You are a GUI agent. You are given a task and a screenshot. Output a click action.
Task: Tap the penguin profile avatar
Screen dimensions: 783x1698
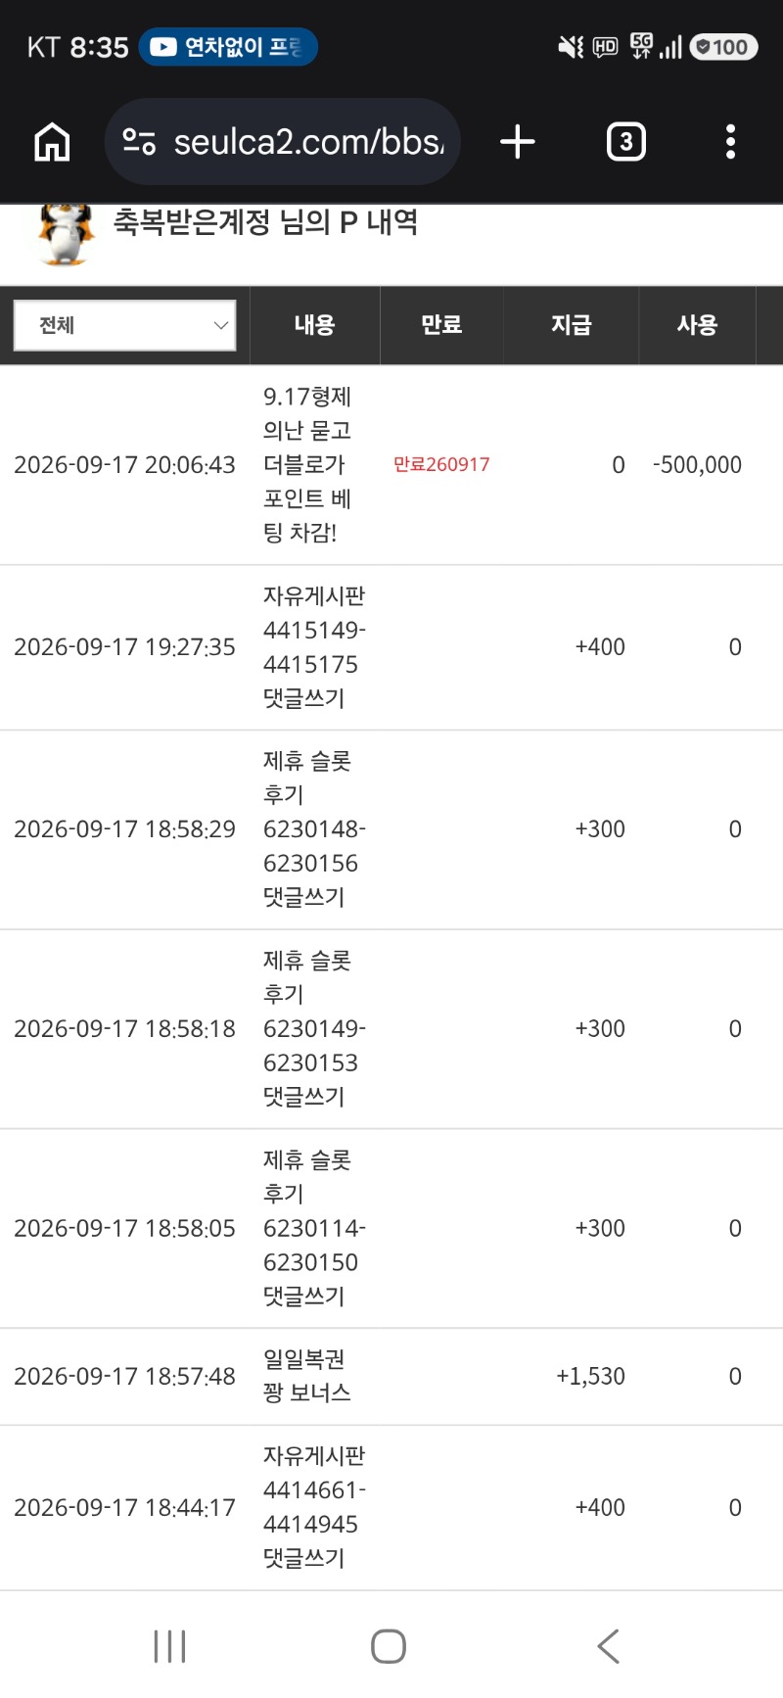66,233
